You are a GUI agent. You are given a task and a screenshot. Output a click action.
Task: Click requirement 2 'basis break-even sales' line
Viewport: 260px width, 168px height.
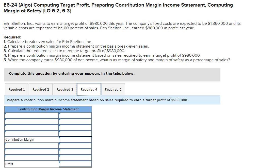(76, 46)
